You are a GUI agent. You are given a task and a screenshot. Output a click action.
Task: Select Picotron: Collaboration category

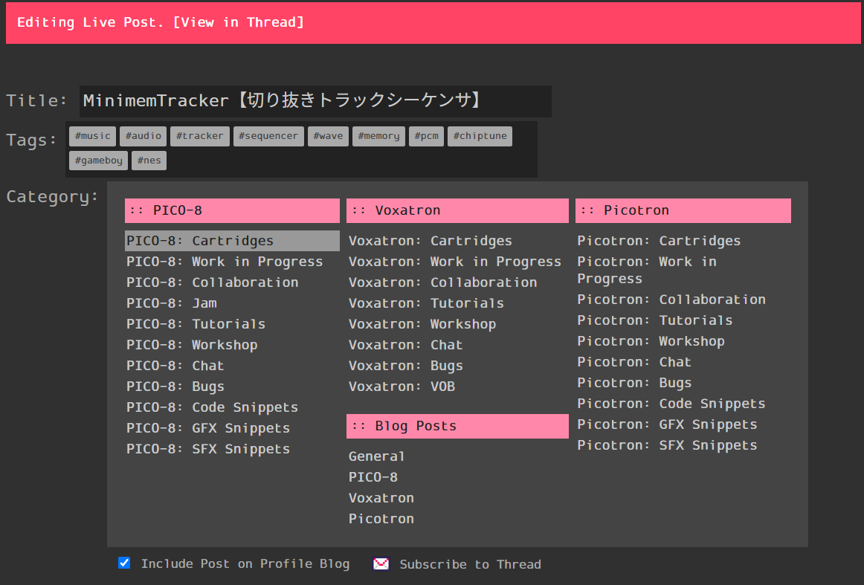click(671, 300)
